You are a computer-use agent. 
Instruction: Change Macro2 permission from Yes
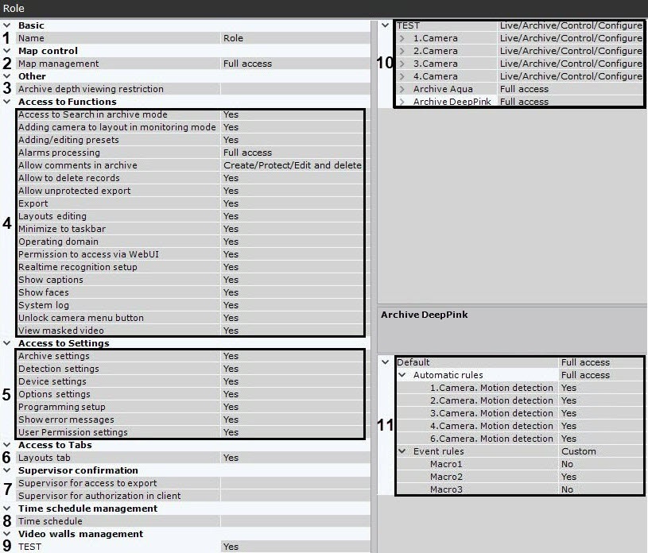[x=601, y=477]
